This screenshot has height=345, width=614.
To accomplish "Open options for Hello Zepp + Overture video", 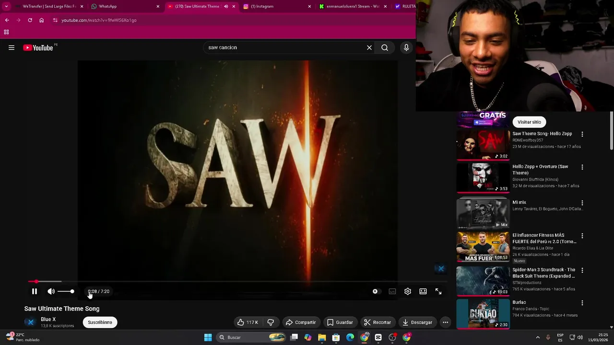I will click(x=582, y=167).
